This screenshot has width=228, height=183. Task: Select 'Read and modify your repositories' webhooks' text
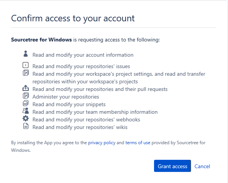coord(86,119)
